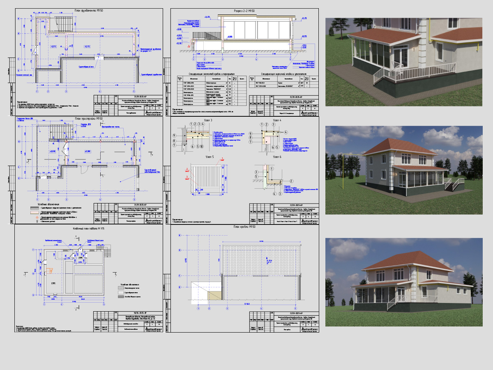
Task: Click the 'Разрез 2-2 М1:50' section title
Action: click(x=245, y=11)
